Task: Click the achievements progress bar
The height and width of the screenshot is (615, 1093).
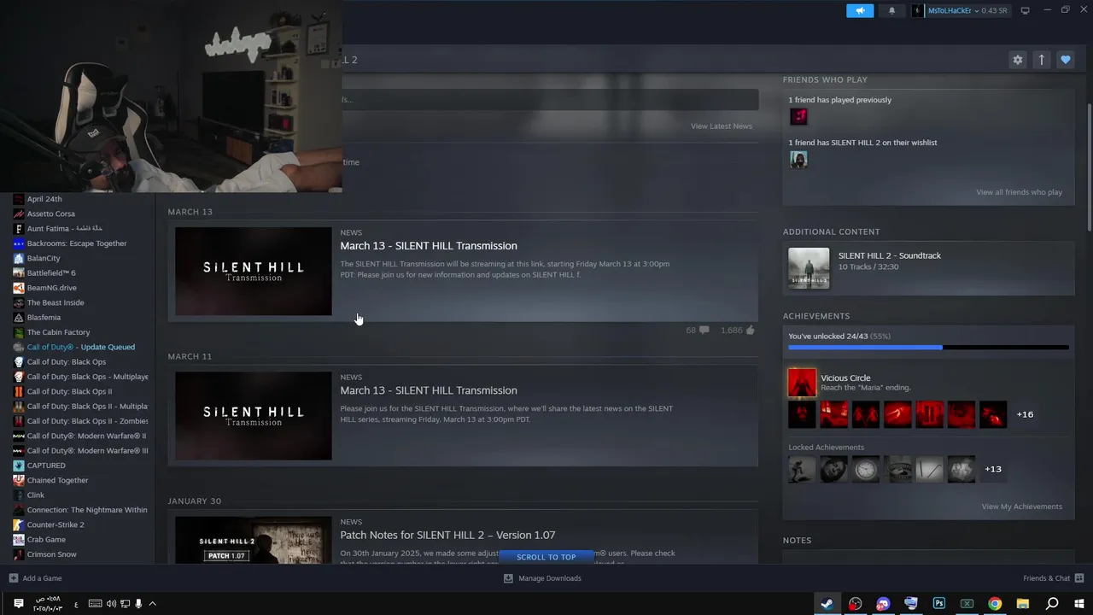Action: click(x=928, y=348)
